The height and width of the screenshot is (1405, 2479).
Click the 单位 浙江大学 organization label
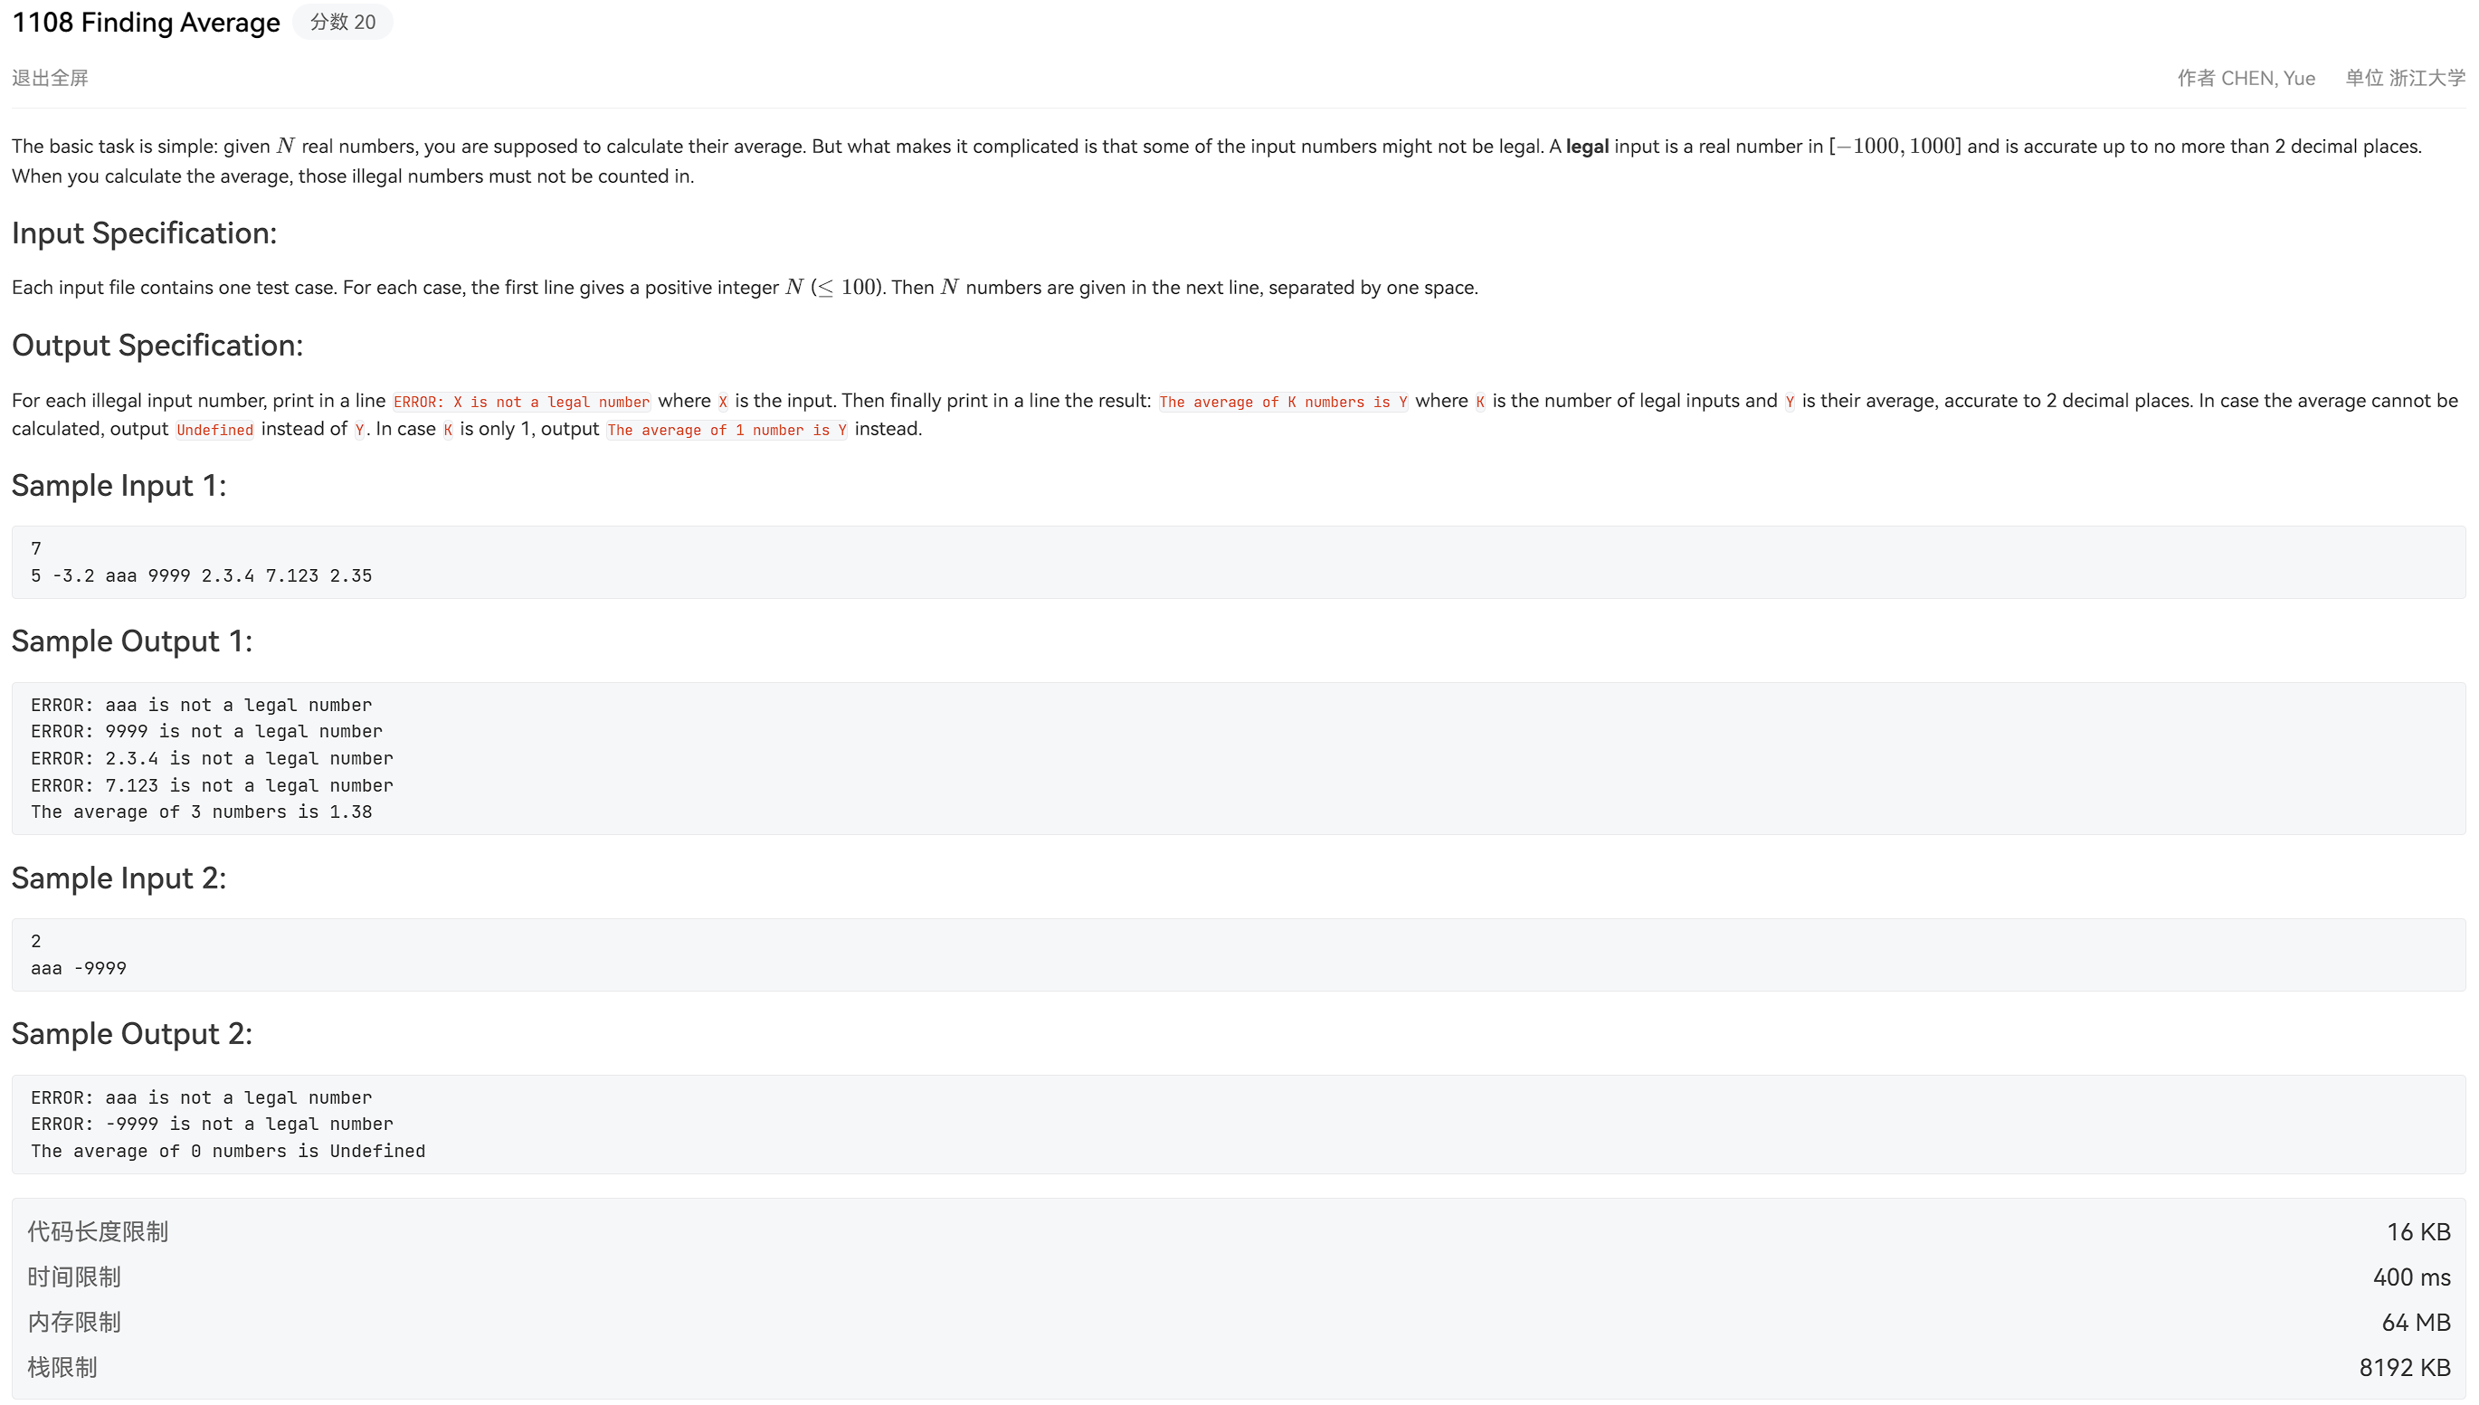[2405, 78]
